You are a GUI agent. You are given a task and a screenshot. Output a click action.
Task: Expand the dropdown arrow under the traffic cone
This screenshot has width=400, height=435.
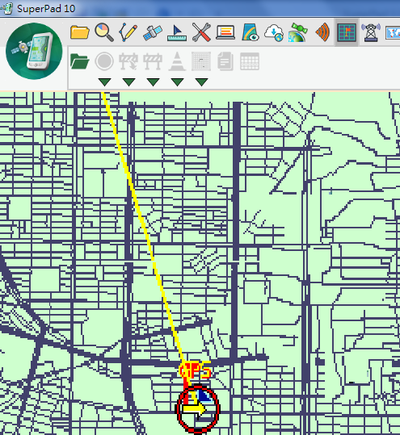pos(178,82)
